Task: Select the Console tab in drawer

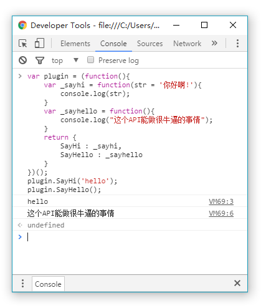Action: pyautogui.click(x=48, y=284)
